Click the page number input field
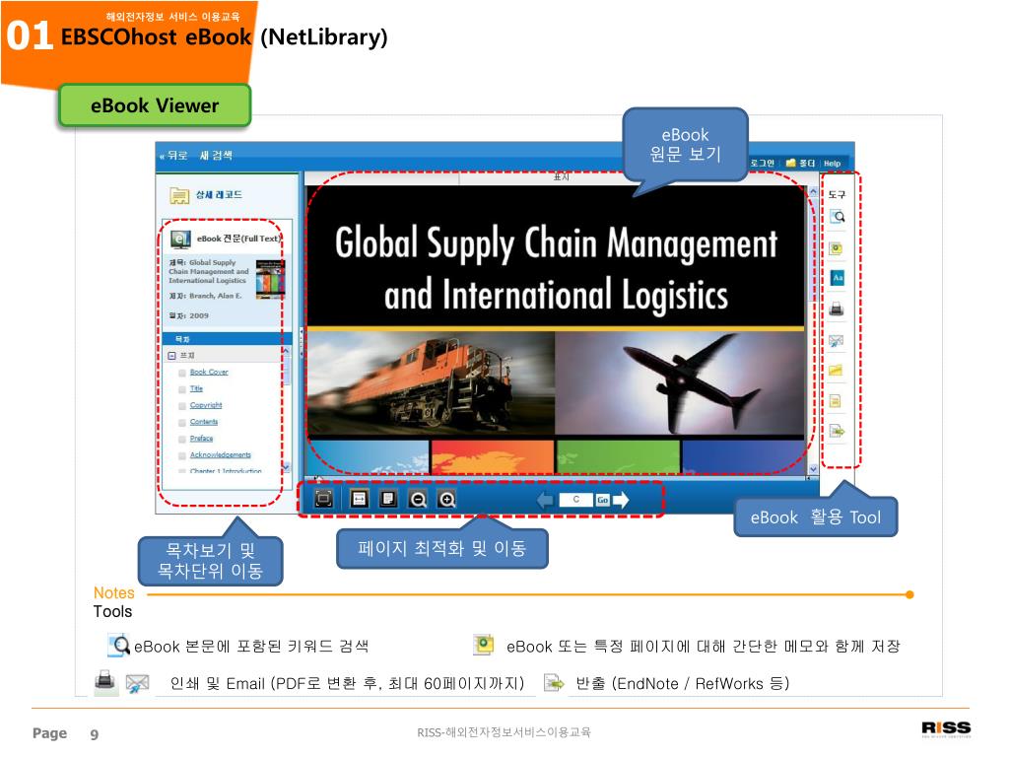 click(x=575, y=500)
